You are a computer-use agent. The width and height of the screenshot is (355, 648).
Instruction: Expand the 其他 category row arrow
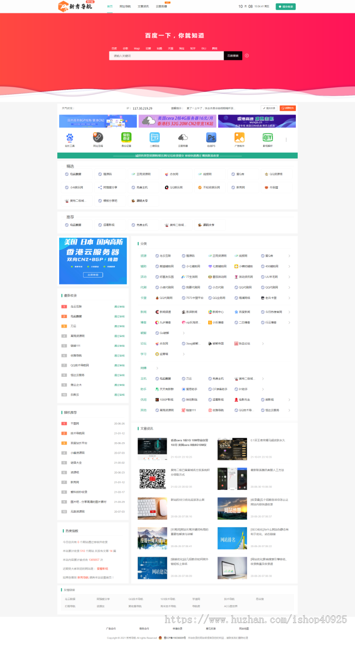(x=289, y=410)
